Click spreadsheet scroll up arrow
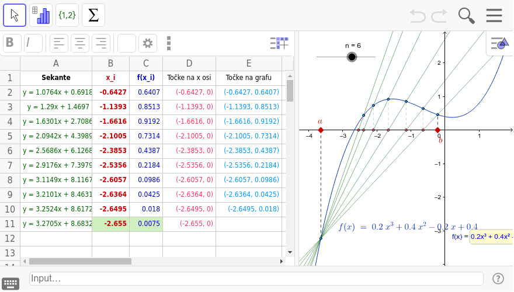Screen dimensions: 514x292 click(x=290, y=76)
